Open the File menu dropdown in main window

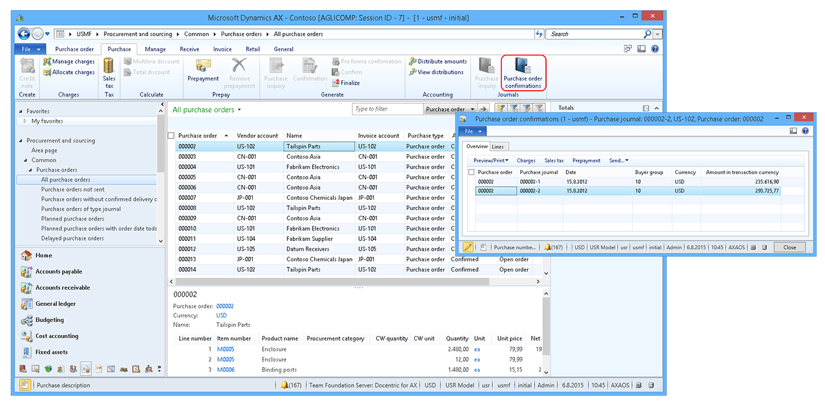30,49
